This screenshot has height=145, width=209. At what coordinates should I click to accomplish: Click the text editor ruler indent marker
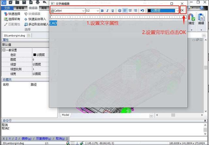(50, 17)
